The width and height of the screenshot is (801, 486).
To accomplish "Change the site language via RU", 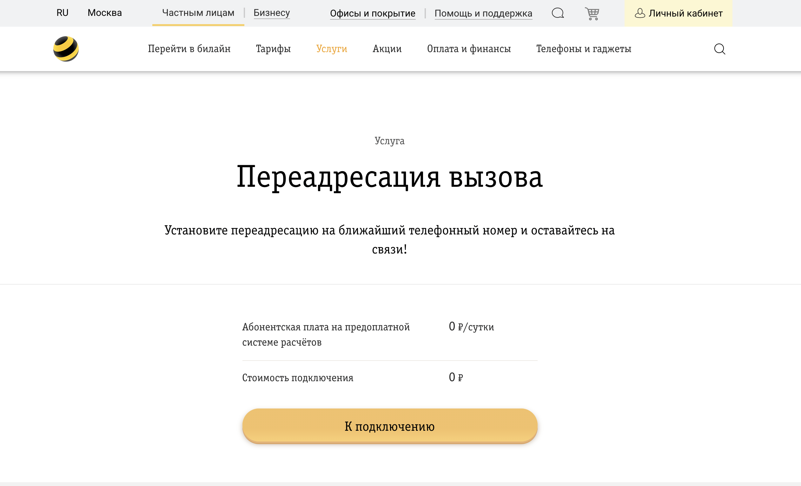I will tap(63, 13).
